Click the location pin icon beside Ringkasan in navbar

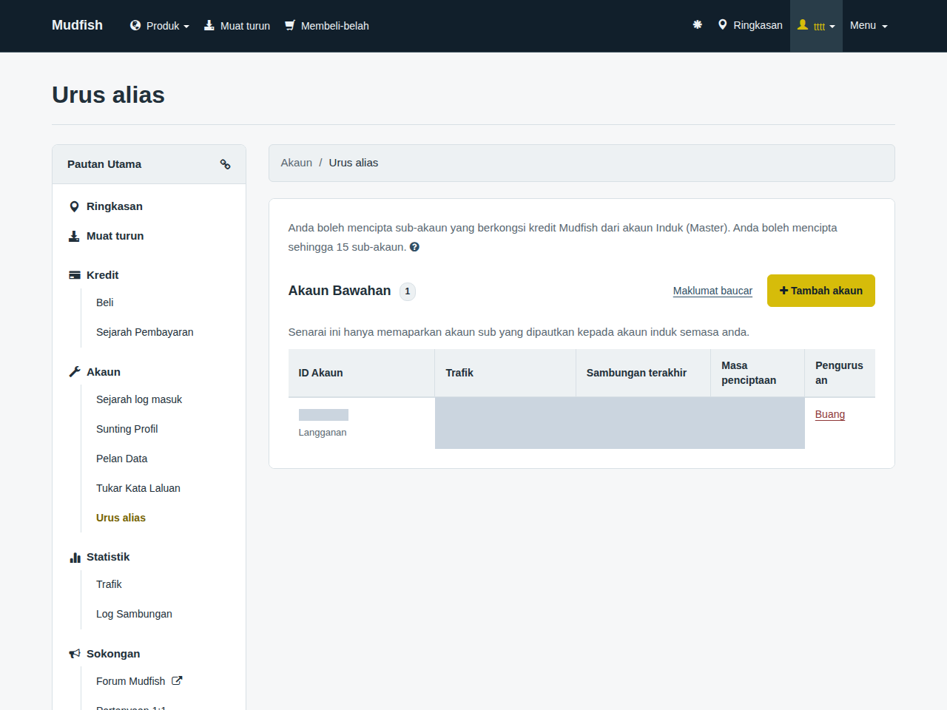pos(723,24)
